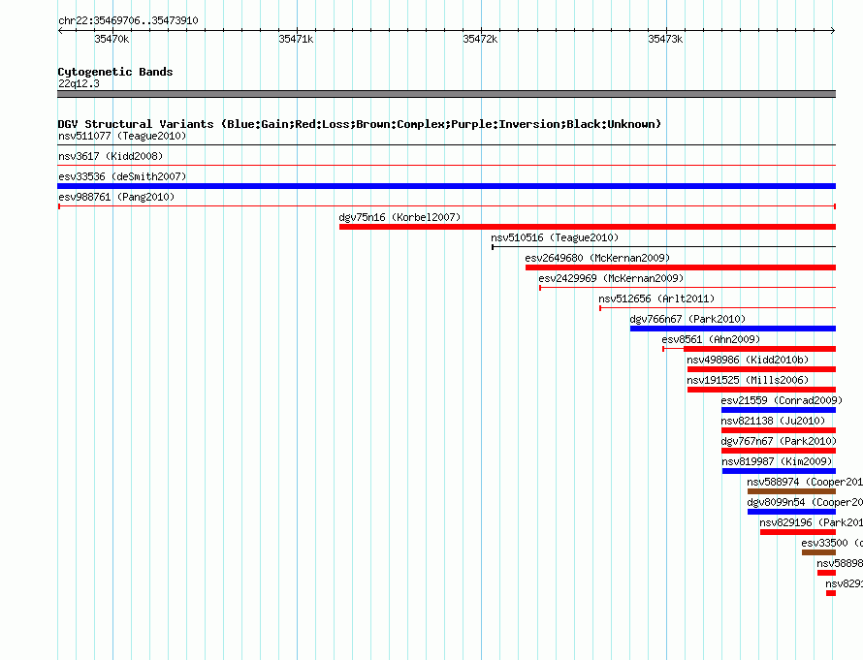Click the esv33536 (deSmith2007) label
Image resolution: width=863 pixels, height=660 pixels.
click(x=122, y=176)
